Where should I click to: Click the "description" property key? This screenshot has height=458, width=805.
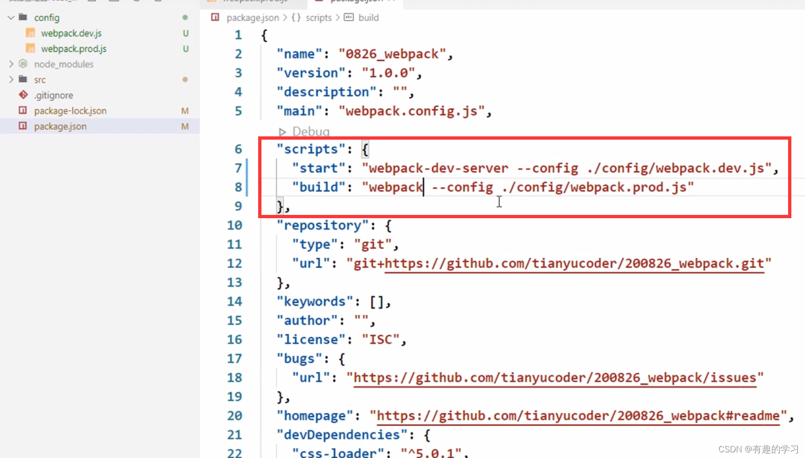click(x=326, y=92)
